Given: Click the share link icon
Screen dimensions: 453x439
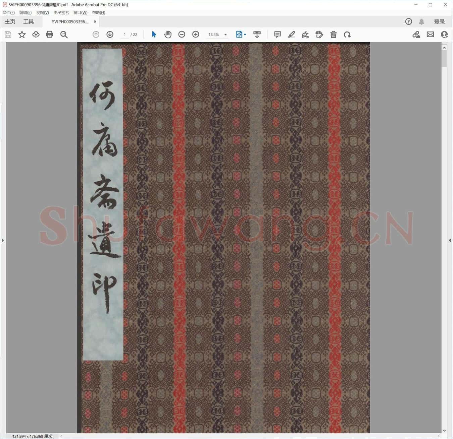Looking at the screenshot, I should pos(416,35).
